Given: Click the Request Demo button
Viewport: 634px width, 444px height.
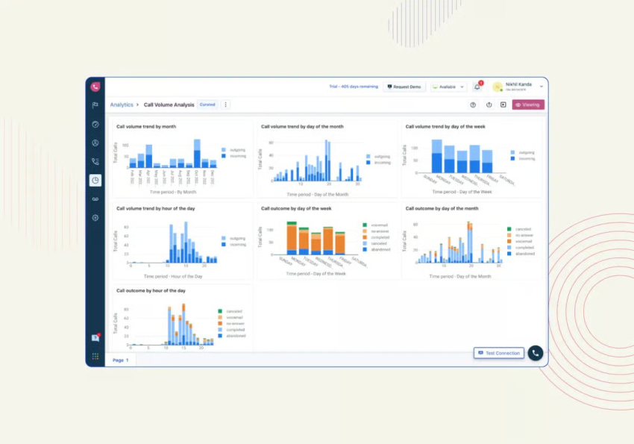Looking at the screenshot, I should 404,87.
